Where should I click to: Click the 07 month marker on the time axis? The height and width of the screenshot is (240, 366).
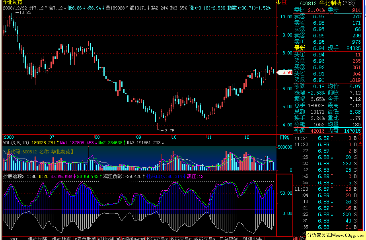52,137
